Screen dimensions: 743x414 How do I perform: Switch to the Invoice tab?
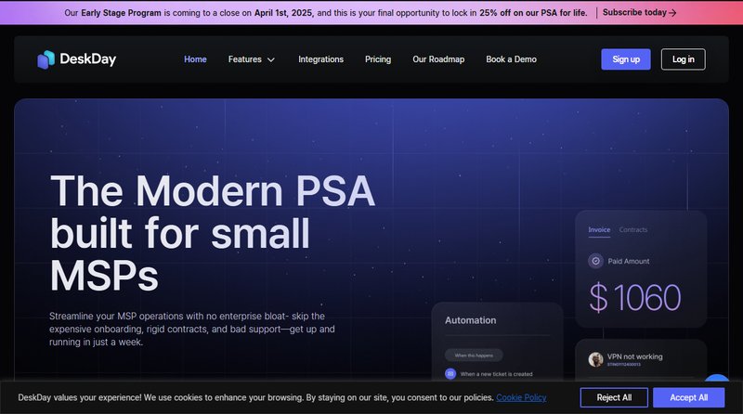[599, 229]
